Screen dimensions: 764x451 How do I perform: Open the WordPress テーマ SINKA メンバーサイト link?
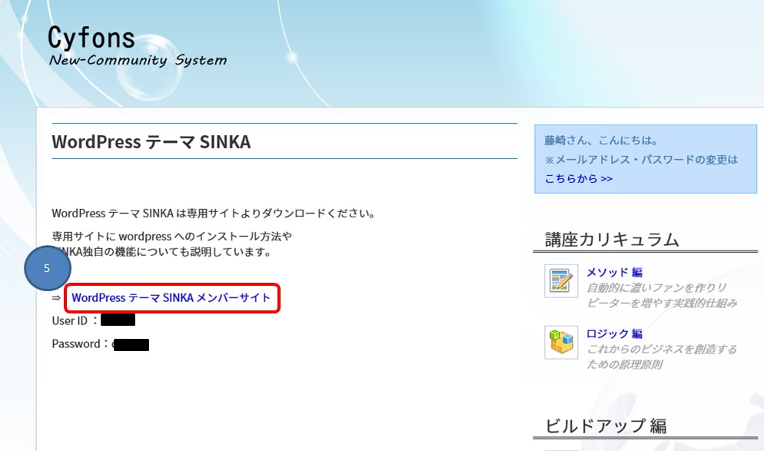[x=169, y=298]
